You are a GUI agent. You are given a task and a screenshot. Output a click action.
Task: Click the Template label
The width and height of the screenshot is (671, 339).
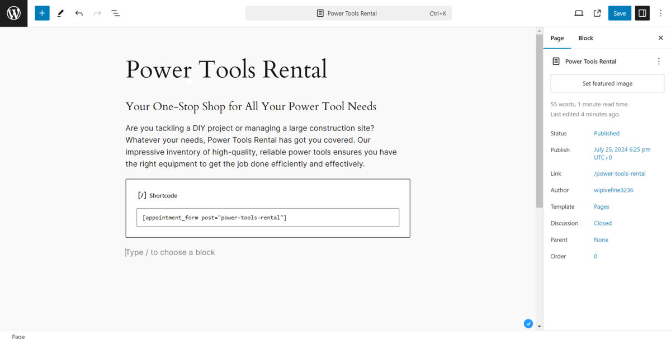[563, 207]
